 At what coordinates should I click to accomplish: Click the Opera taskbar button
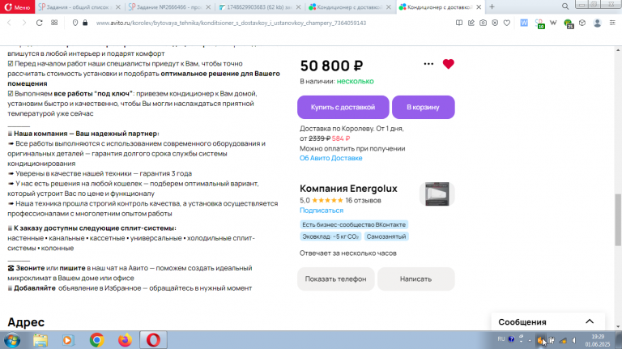153,340
